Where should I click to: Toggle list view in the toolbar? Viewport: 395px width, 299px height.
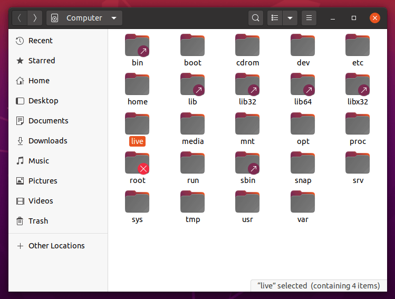(275, 18)
